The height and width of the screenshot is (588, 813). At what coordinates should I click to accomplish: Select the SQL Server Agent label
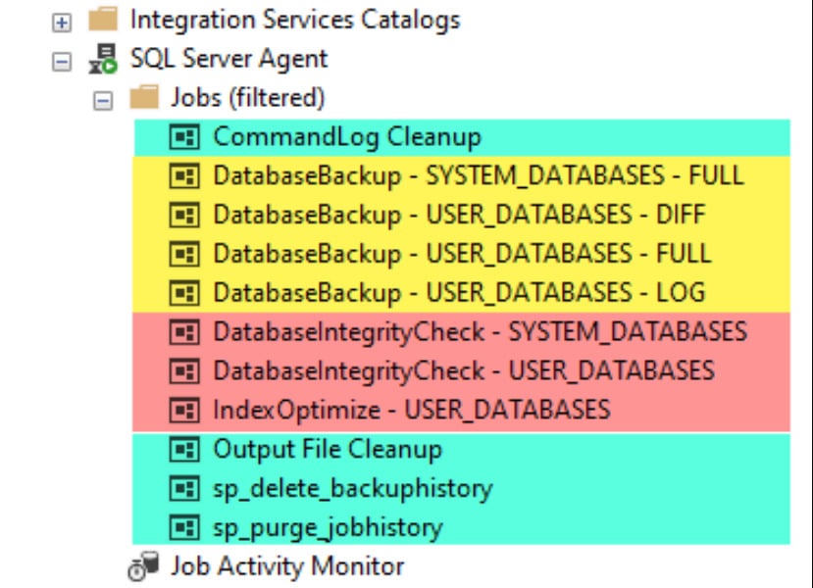(x=229, y=59)
